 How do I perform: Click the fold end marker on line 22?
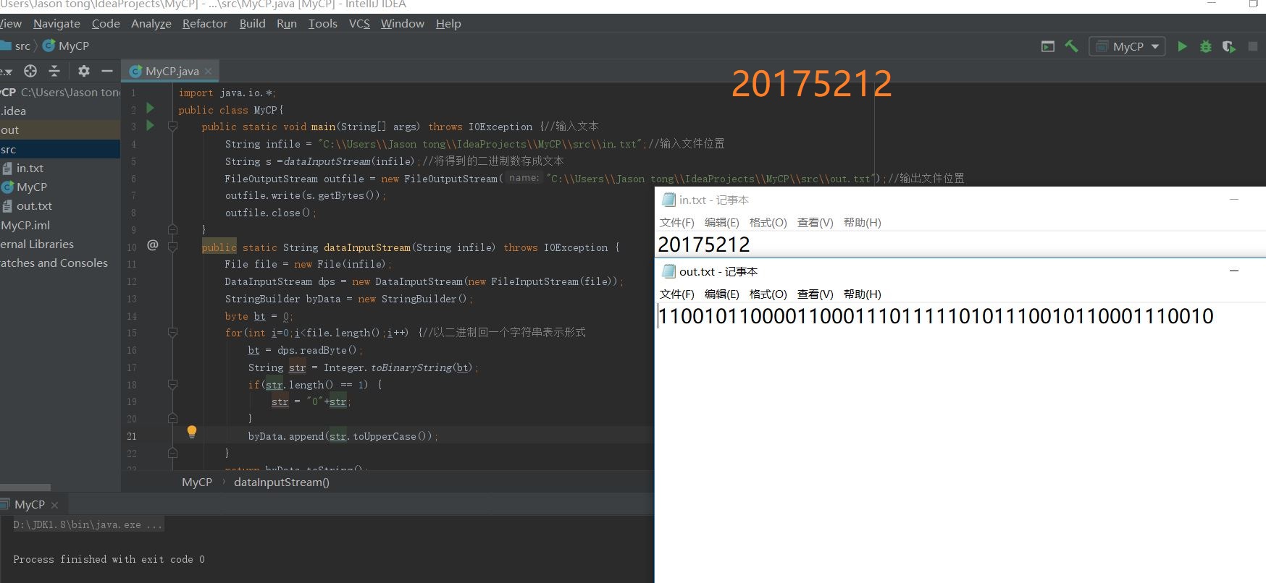point(172,453)
